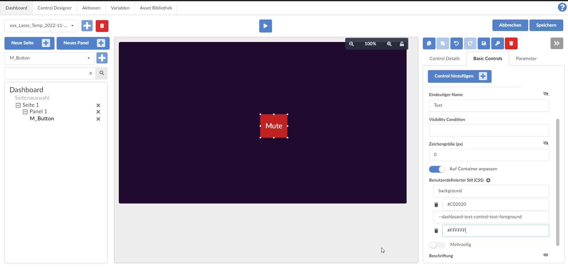Run the tree search magnifier
This screenshot has height=267, width=568.
coord(102,73)
